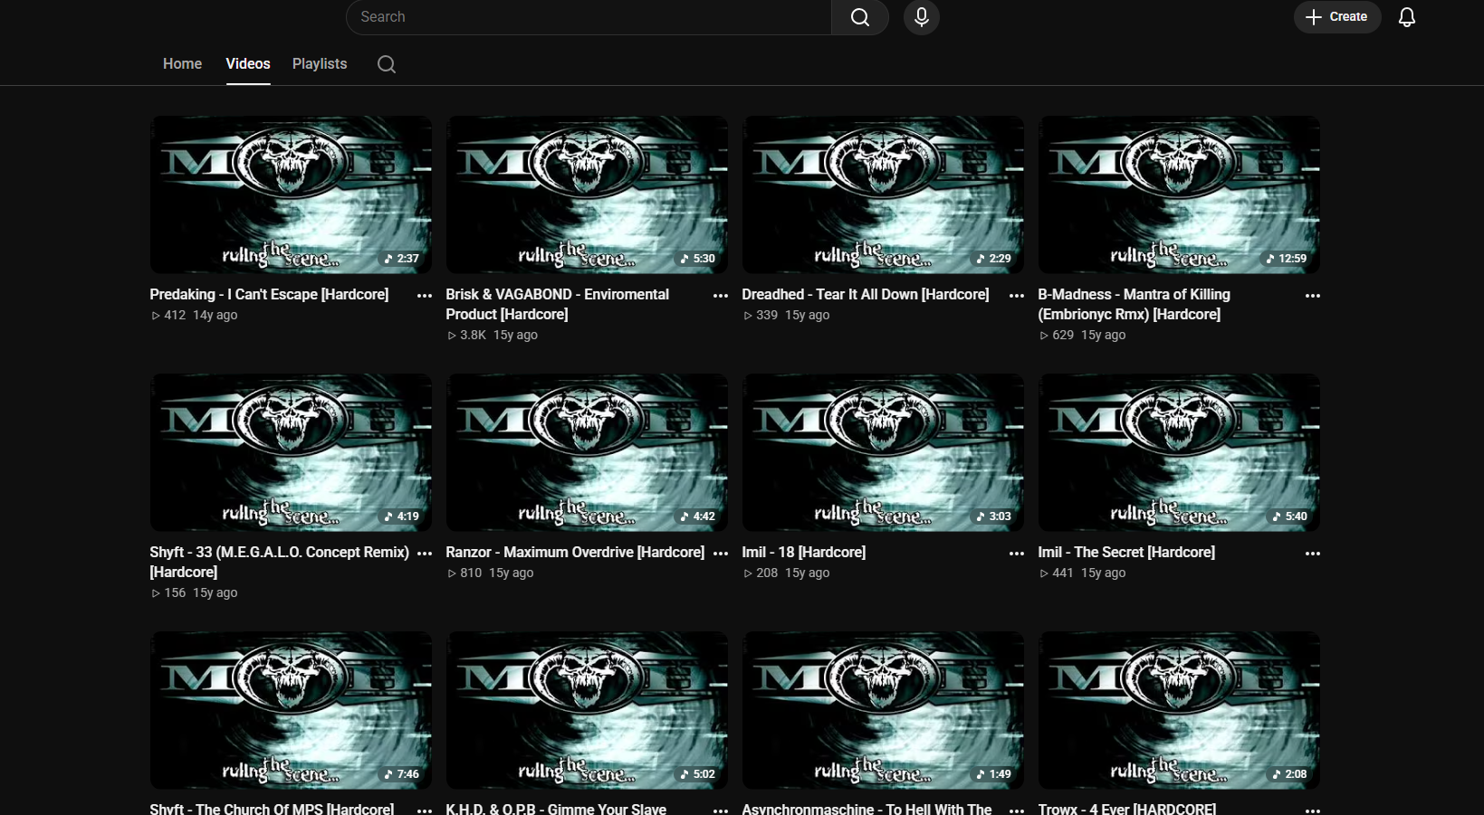Play the 5:02 K.H.D. & O.P.B thumbnail
The height and width of the screenshot is (815, 1484).
coord(587,710)
